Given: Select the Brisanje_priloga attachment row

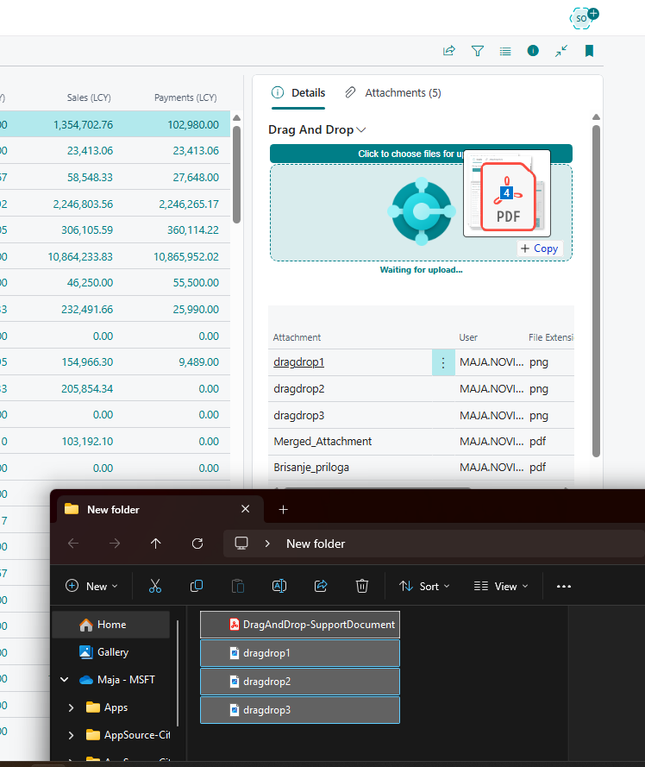Looking at the screenshot, I should click(x=421, y=467).
